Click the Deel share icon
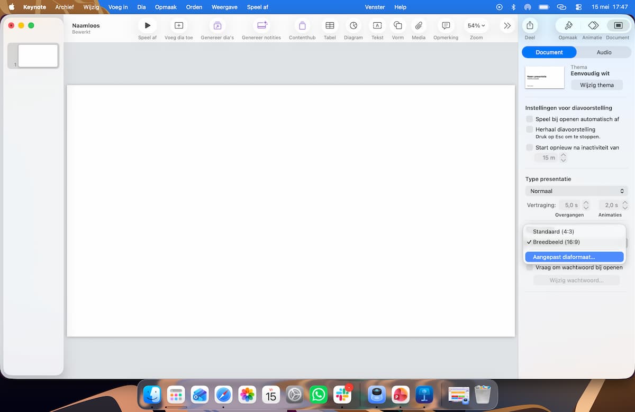 530,25
